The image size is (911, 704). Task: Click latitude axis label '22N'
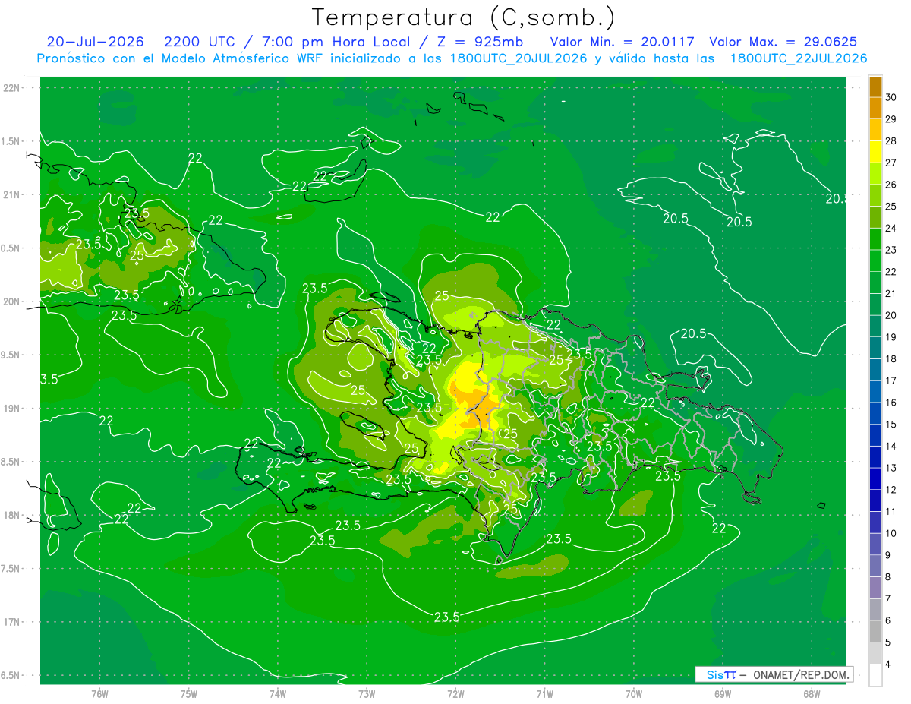(11, 88)
